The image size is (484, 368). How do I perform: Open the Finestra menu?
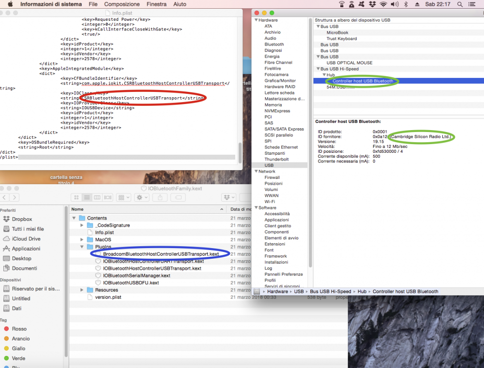(x=156, y=4)
